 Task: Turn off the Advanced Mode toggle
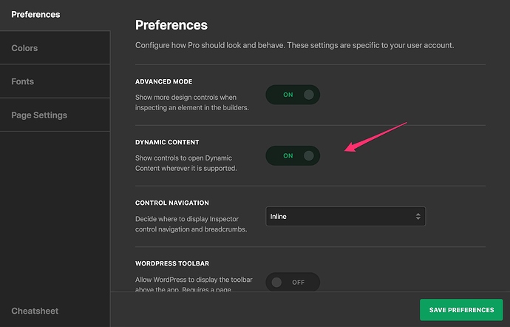point(293,95)
